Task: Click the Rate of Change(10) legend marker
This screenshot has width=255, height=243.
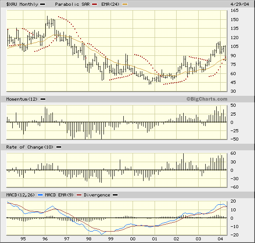Action: click(x=59, y=147)
